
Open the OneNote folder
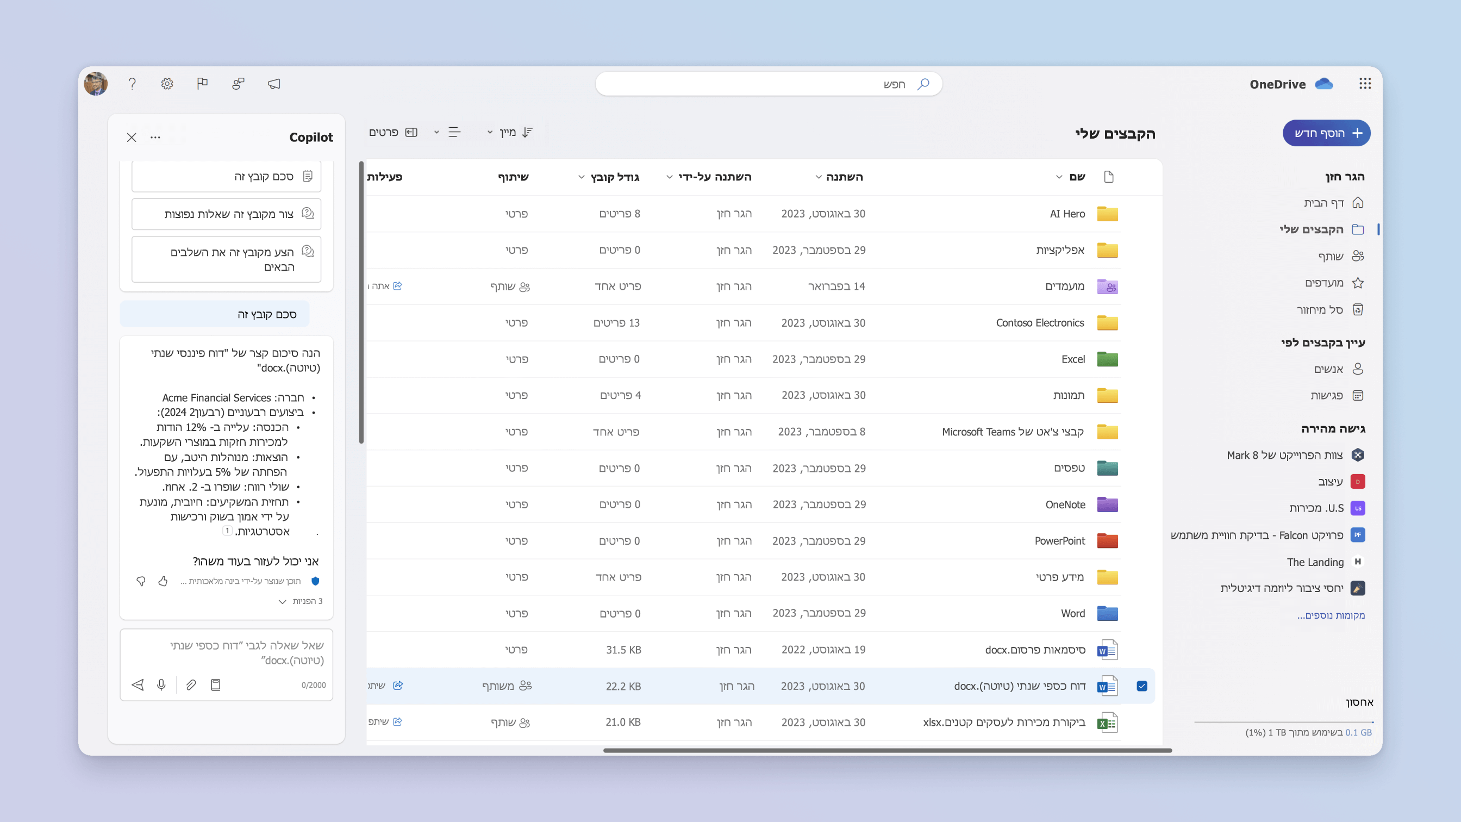(1065, 505)
